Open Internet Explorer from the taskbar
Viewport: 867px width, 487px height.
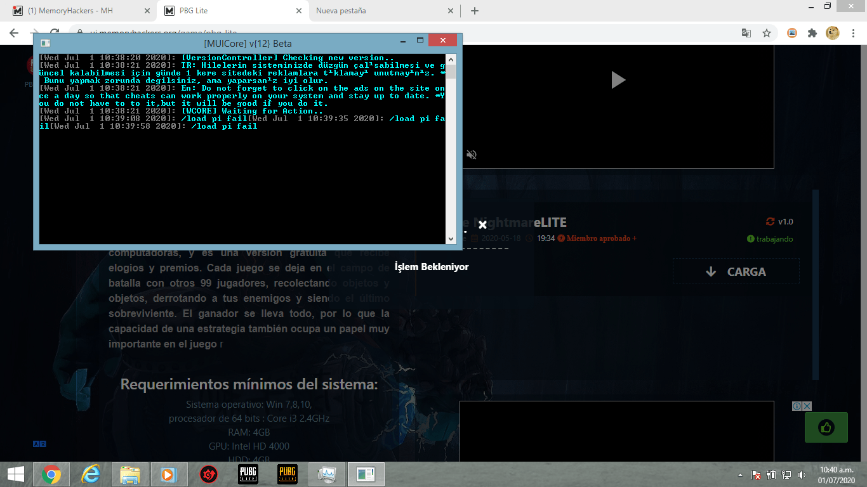coord(91,474)
